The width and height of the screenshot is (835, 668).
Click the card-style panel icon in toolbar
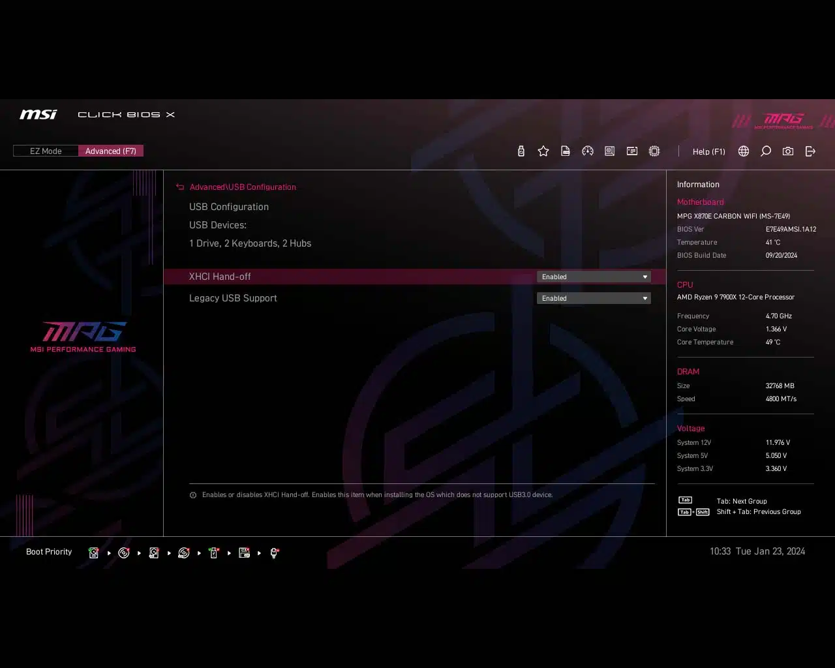(x=632, y=151)
